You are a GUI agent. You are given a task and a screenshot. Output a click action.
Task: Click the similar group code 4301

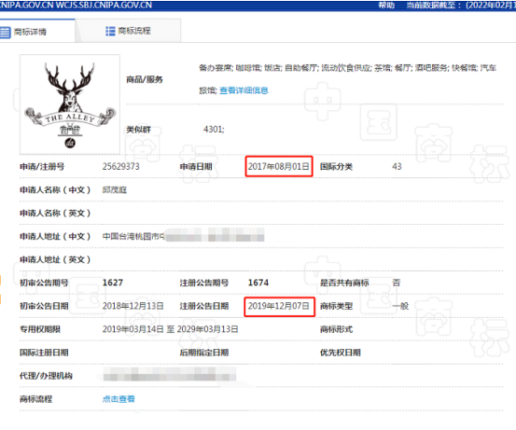pyautogui.click(x=214, y=130)
